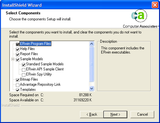Screen dimensions: 160x123
Task: Cancel the installation wizard
Action: coord(143,114)
